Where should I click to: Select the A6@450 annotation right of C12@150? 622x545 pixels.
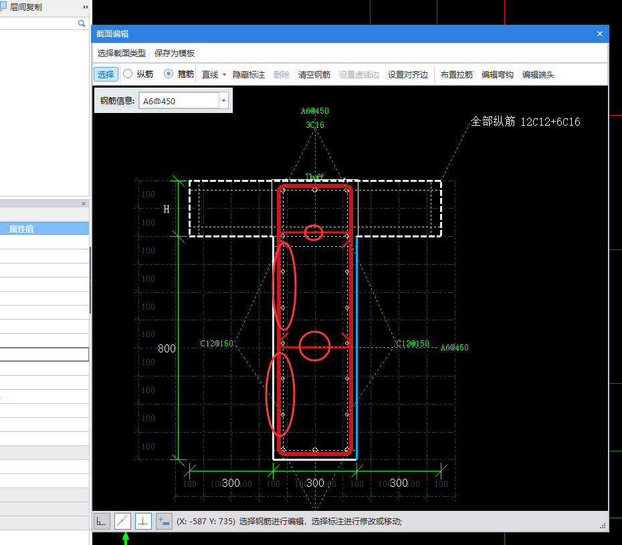tap(455, 348)
